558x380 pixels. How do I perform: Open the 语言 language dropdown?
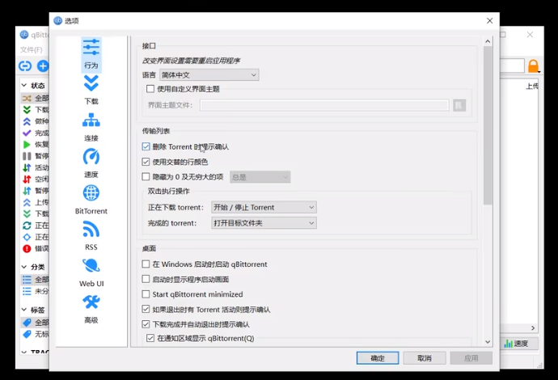[209, 75]
